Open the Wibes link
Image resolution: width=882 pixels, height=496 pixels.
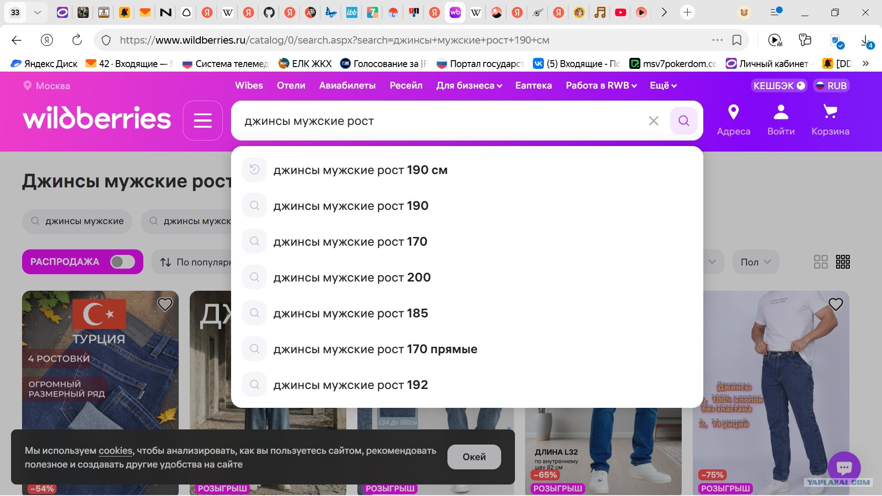click(x=249, y=86)
